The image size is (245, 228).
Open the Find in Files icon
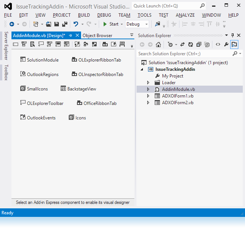(x=158, y=24)
